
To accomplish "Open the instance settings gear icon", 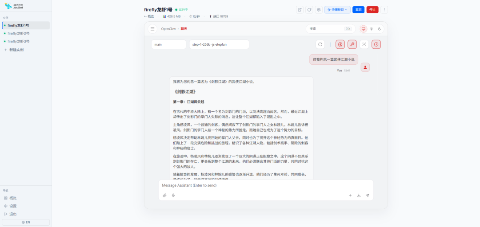I will [319, 10].
